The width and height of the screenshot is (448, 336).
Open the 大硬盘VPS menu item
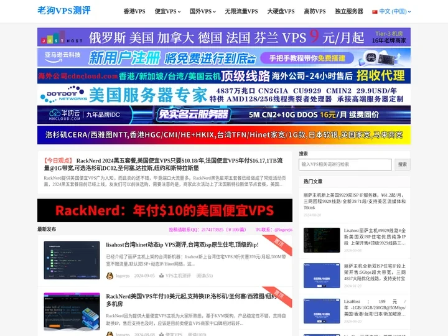(281, 11)
